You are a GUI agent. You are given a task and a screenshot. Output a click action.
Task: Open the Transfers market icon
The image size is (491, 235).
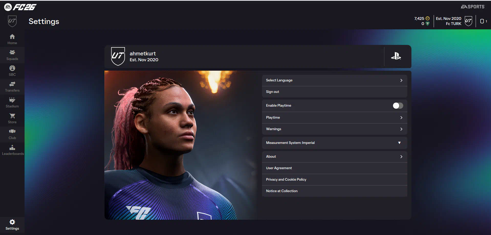[12, 84]
